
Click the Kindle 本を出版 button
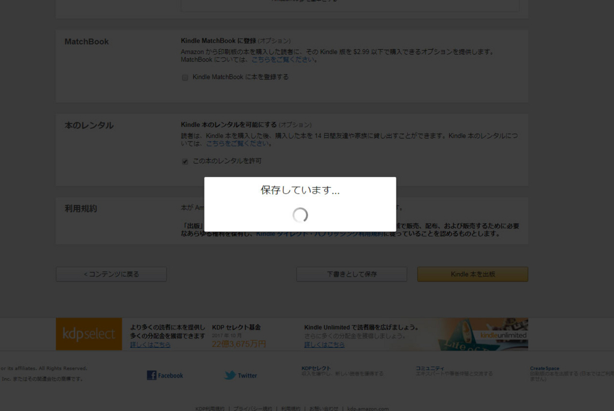coord(472,274)
